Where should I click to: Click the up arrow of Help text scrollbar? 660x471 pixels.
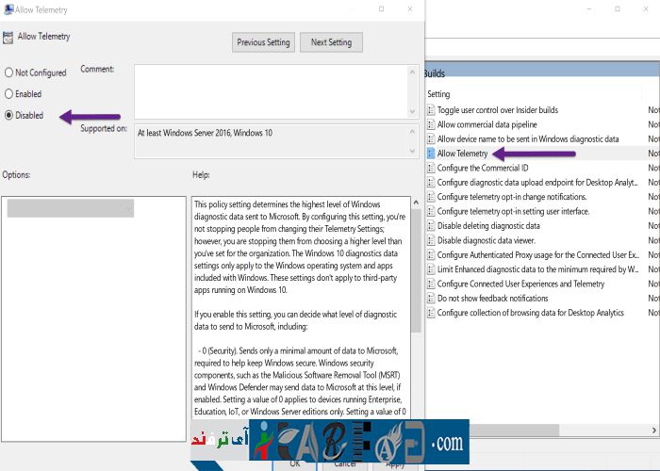click(x=416, y=203)
